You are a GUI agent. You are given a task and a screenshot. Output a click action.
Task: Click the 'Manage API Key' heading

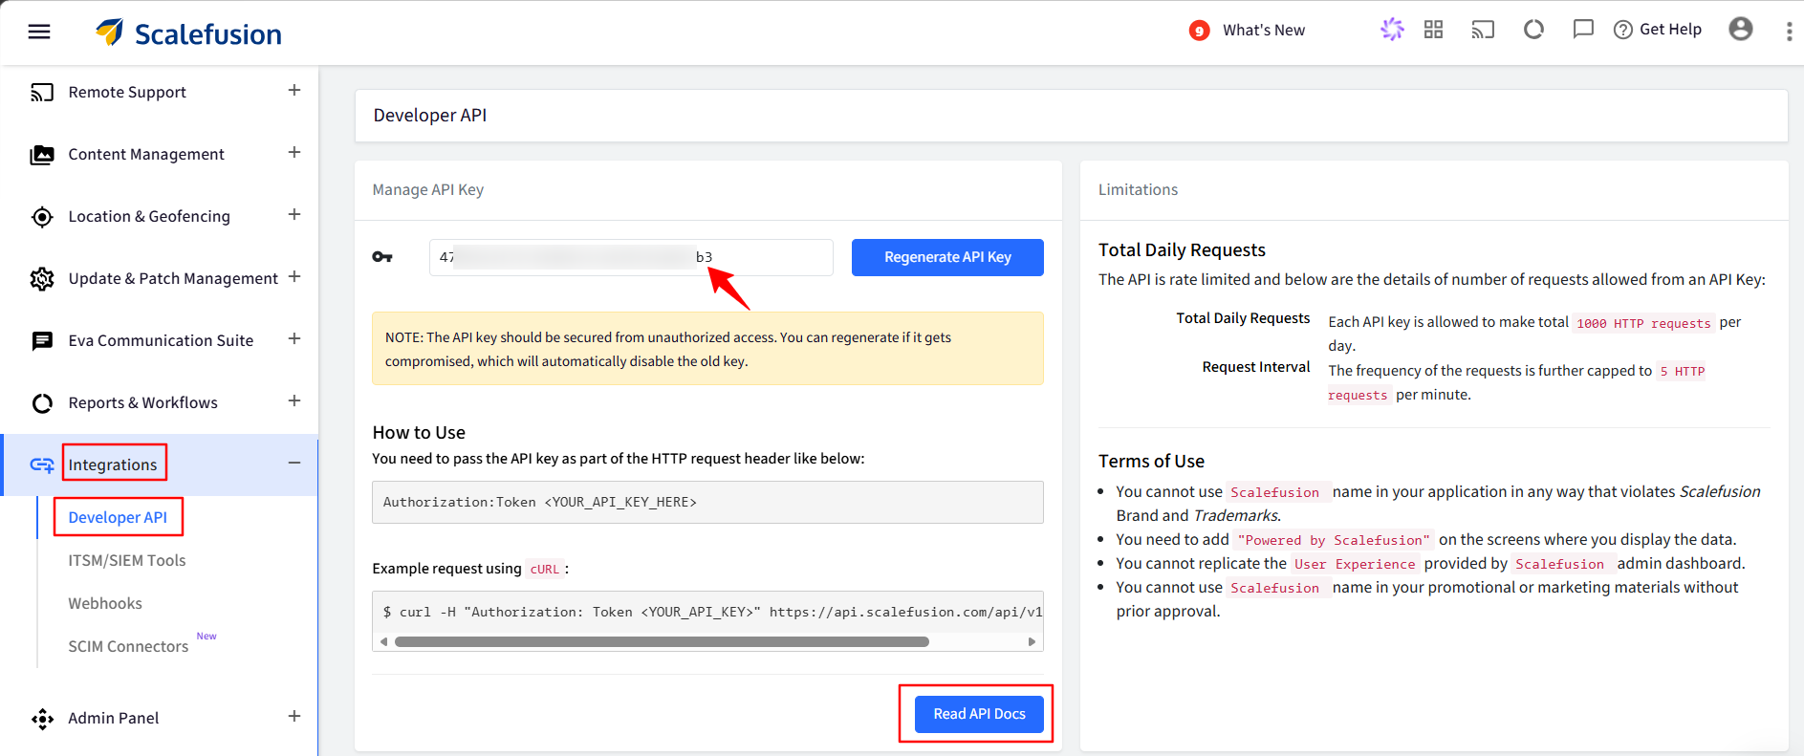(428, 190)
